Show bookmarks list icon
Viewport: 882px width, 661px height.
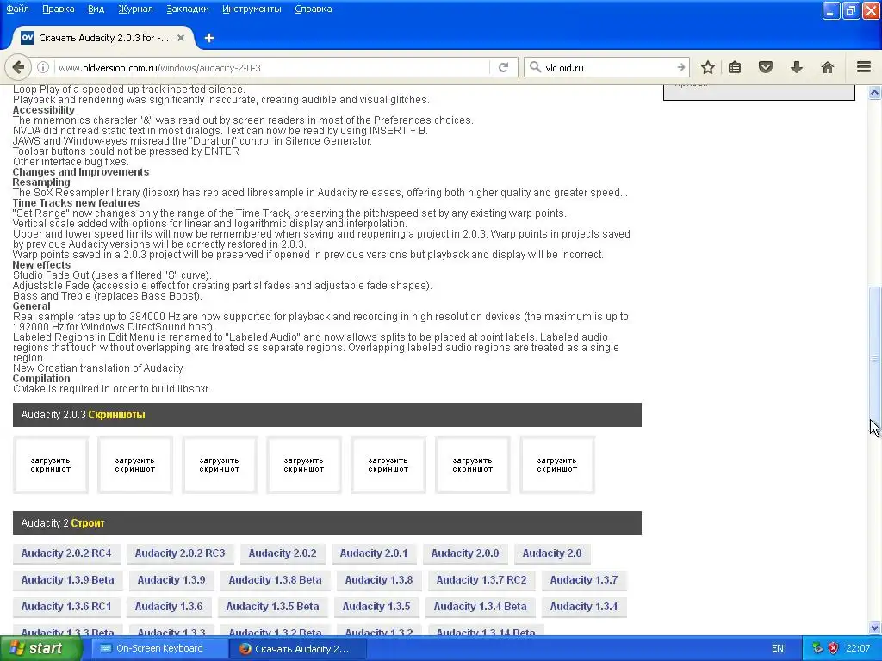point(735,67)
